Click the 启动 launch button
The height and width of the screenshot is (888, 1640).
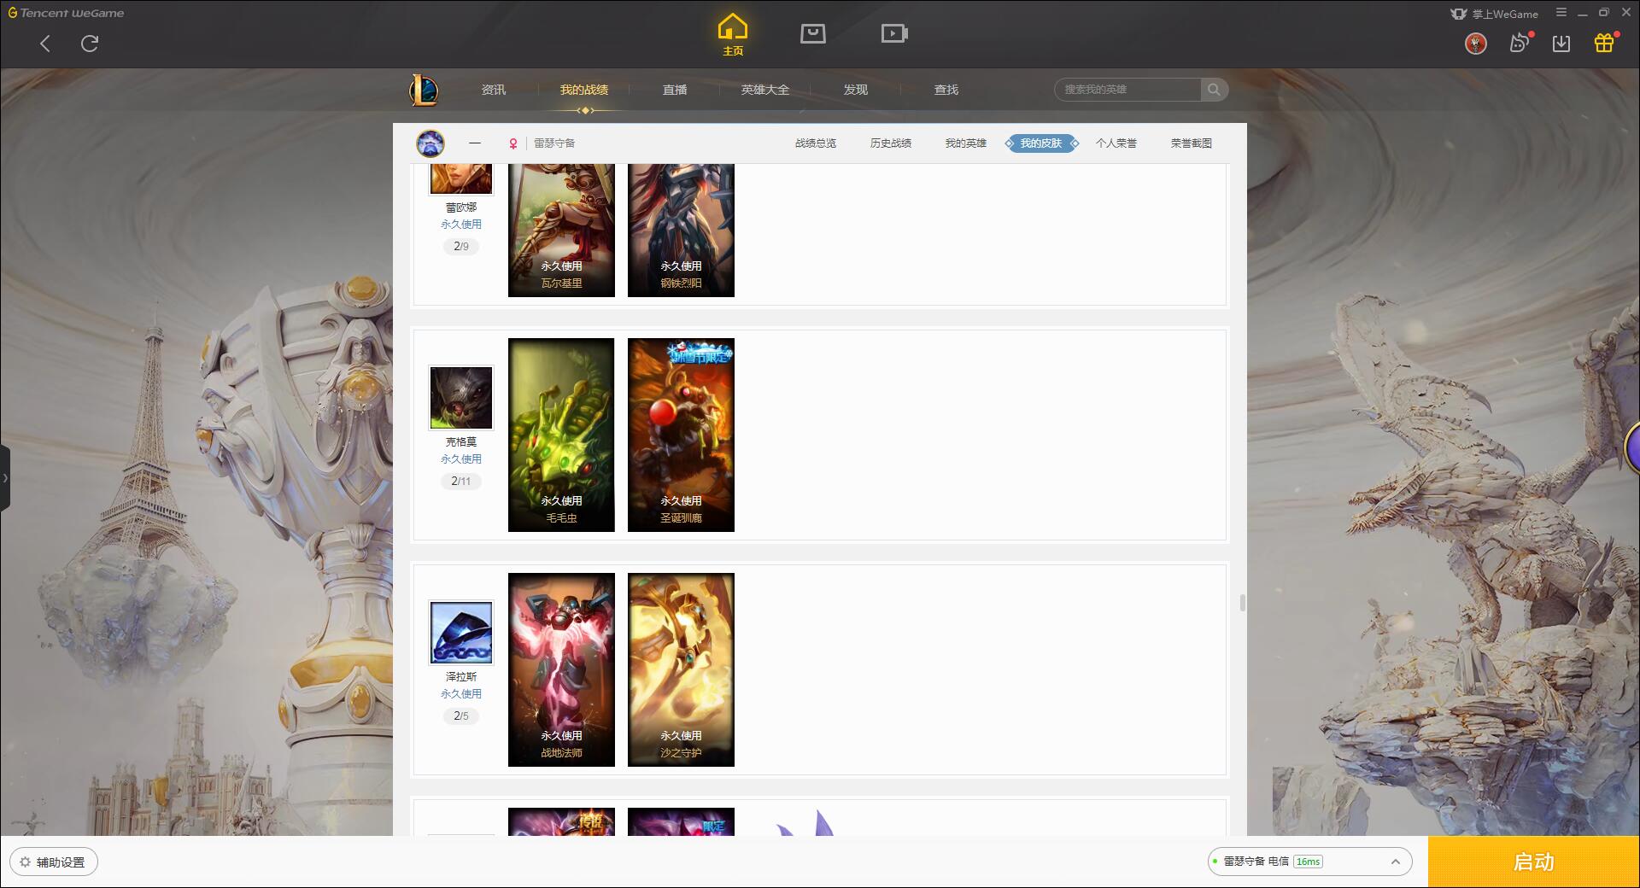[x=1534, y=862]
